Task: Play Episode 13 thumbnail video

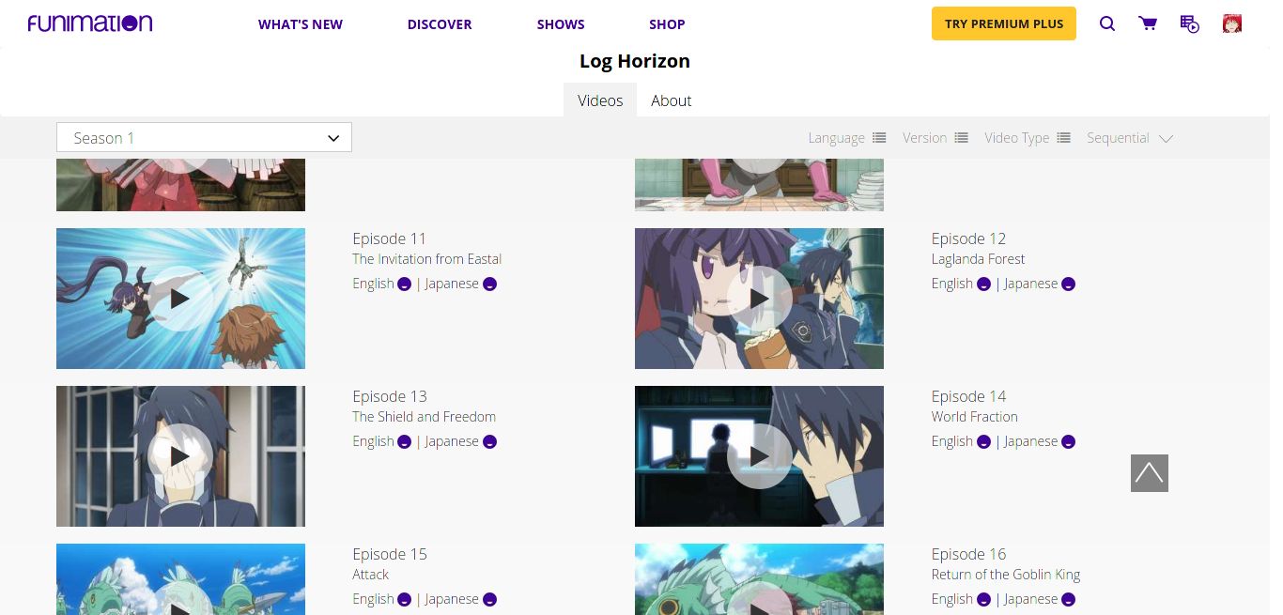Action: click(180, 456)
